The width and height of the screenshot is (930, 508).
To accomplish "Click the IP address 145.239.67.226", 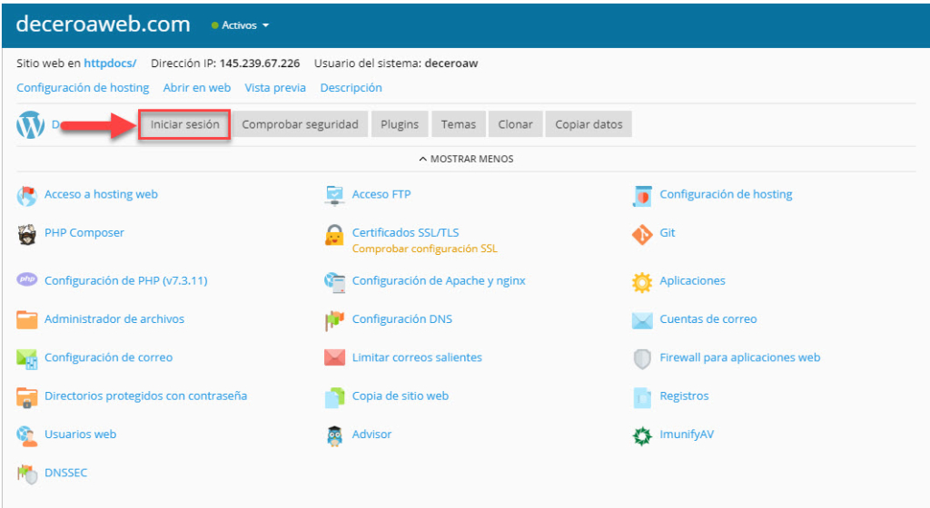I will 260,63.
